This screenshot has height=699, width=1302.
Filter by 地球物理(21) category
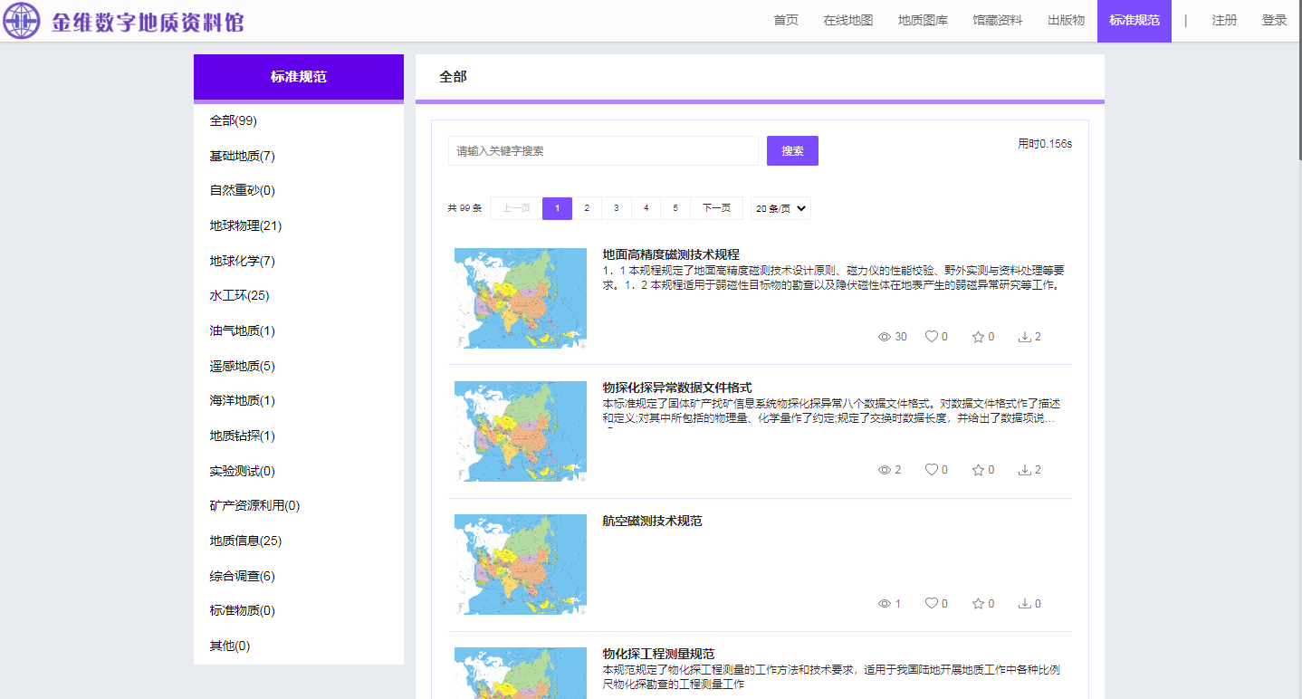pyautogui.click(x=245, y=225)
